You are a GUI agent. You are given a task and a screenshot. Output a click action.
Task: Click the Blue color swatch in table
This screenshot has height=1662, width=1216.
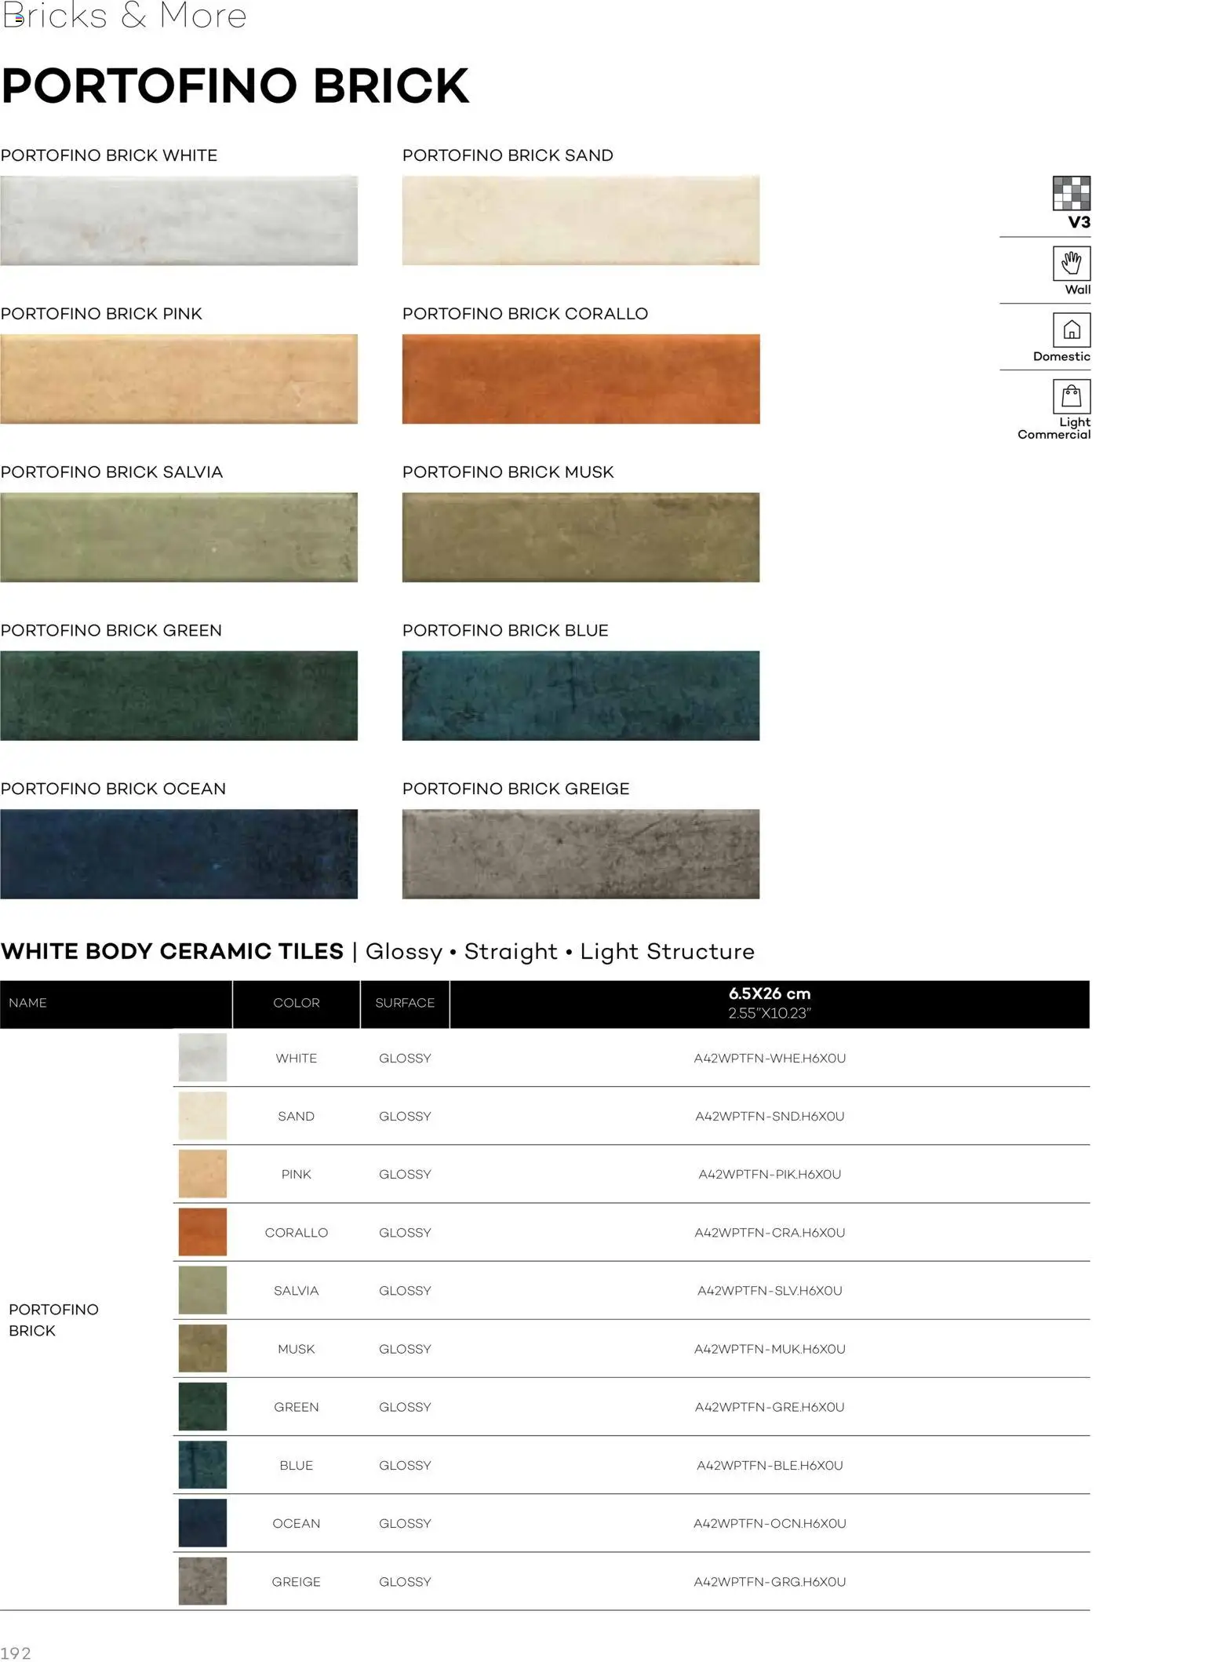pos(202,1465)
